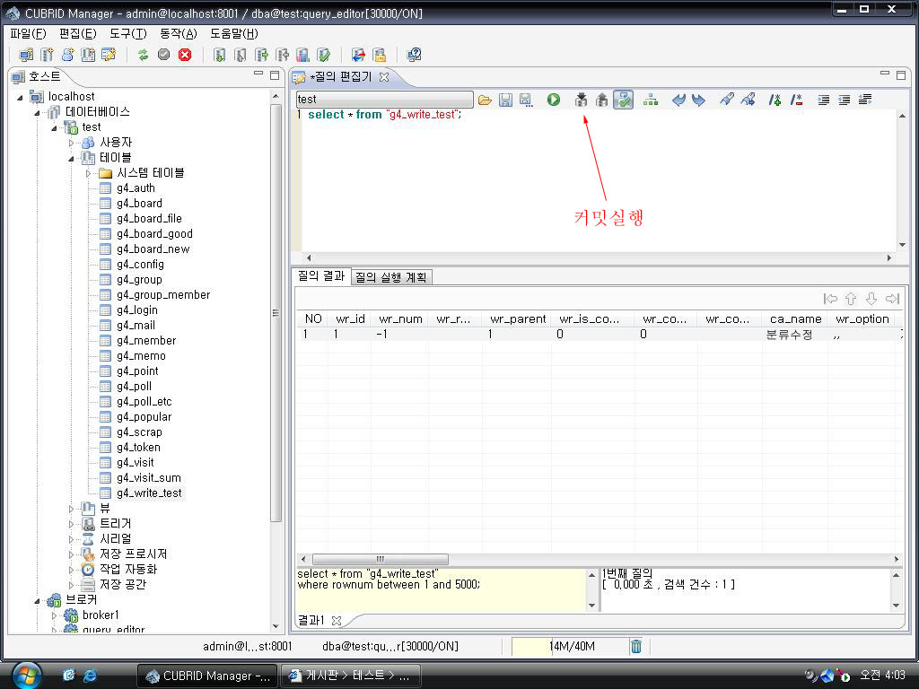Run the query with the green play button
The height and width of the screenshot is (689, 919).
[x=553, y=100]
